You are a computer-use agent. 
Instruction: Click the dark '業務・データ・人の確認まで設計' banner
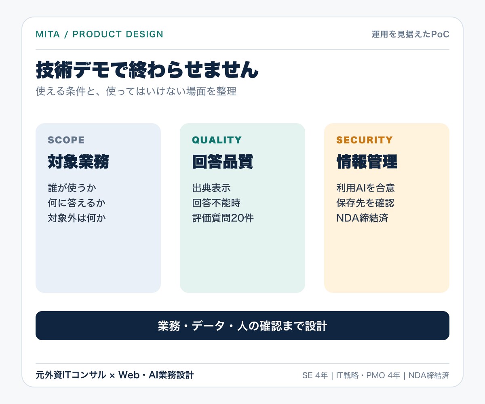pos(242,326)
